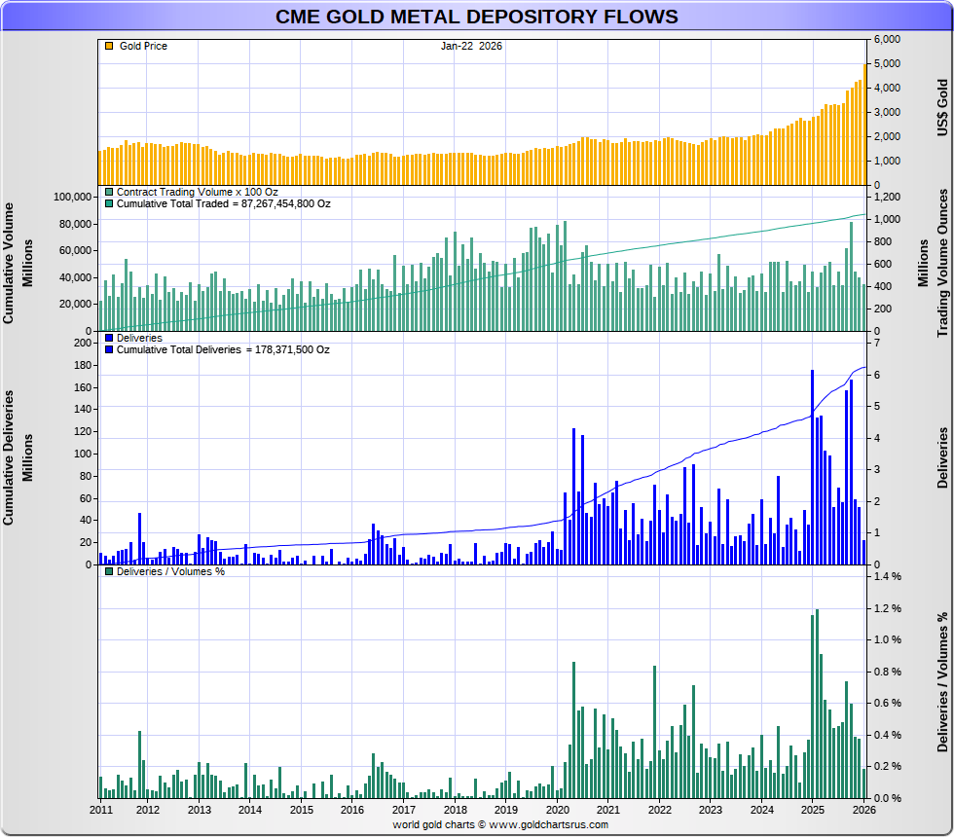The image size is (954, 837).
Task: Click the Deliveries / Volumes % legend swatch
Action: coord(109,571)
